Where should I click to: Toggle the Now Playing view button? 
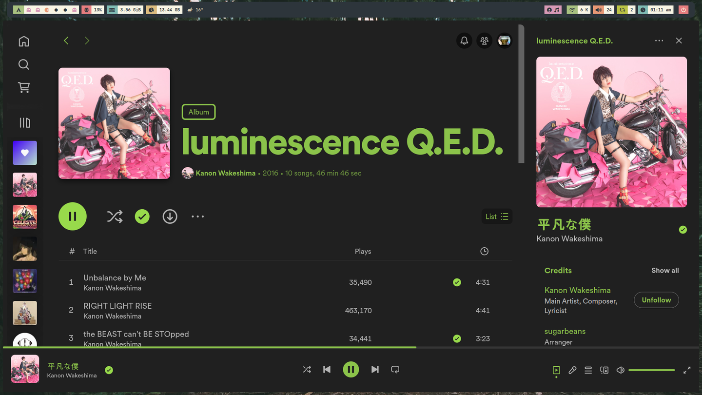pyautogui.click(x=556, y=370)
